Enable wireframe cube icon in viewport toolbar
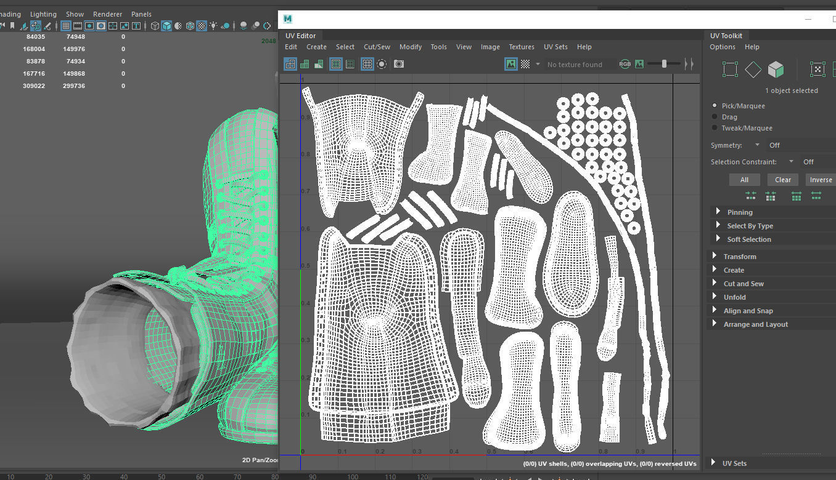The height and width of the screenshot is (480, 836). click(155, 26)
